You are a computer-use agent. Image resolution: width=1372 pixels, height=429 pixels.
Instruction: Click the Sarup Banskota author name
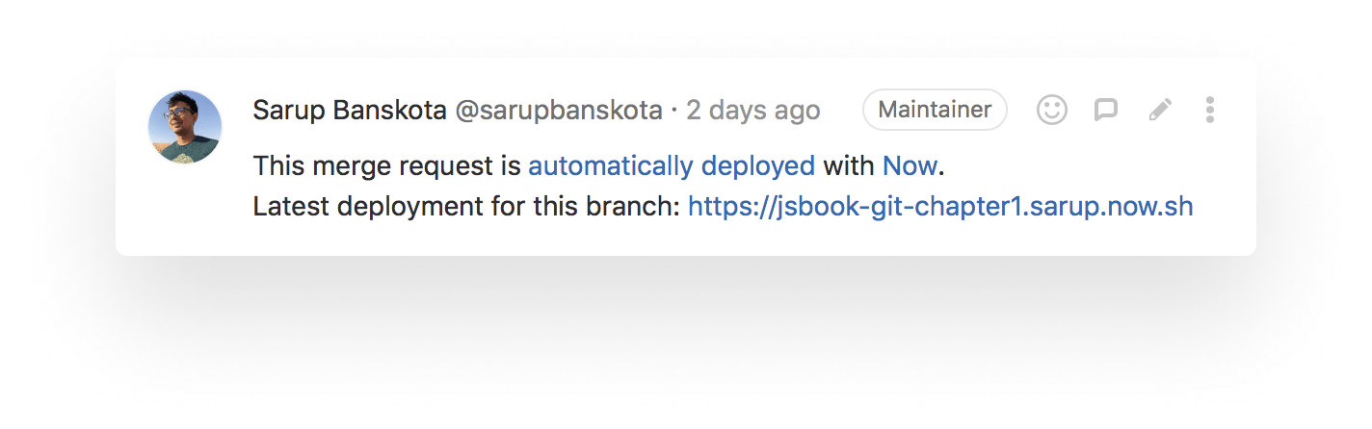pos(350,111)
